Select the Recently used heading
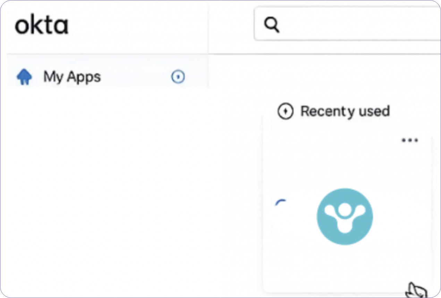 (345, 111)
